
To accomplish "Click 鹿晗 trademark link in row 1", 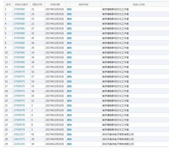I will (69, 9).
